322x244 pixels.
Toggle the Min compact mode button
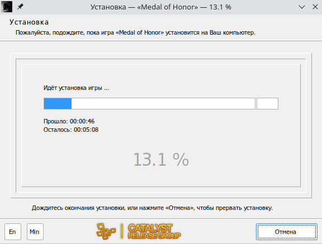click(35, 232)
